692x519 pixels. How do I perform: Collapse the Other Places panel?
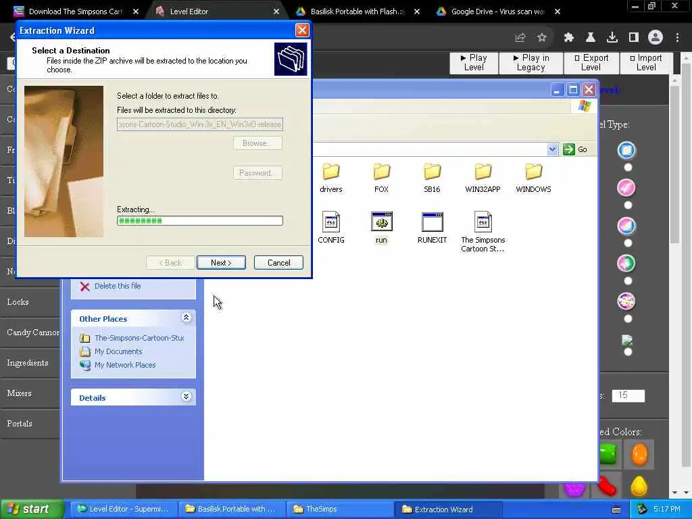(x=187, y=318)
